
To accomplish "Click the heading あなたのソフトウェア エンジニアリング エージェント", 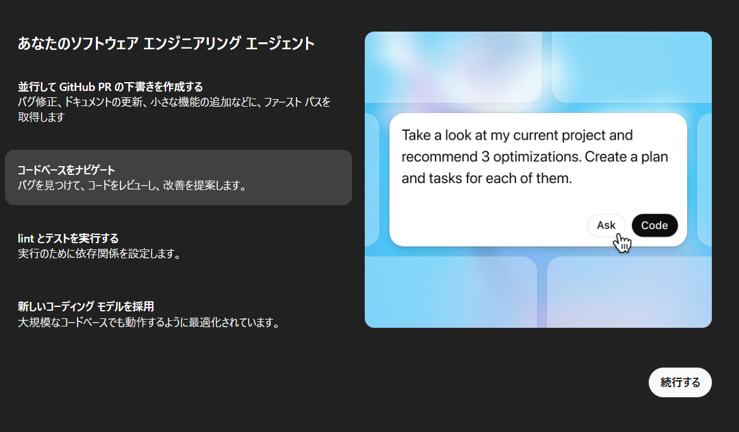I will [x=167, y=44].
